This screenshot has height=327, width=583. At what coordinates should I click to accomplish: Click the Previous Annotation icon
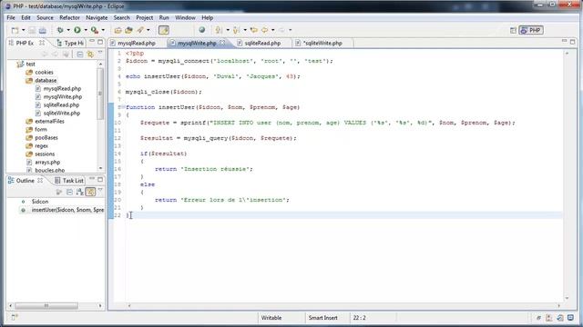236,30
